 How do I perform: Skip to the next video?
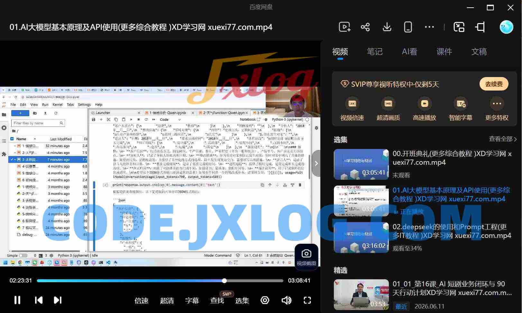58,300
